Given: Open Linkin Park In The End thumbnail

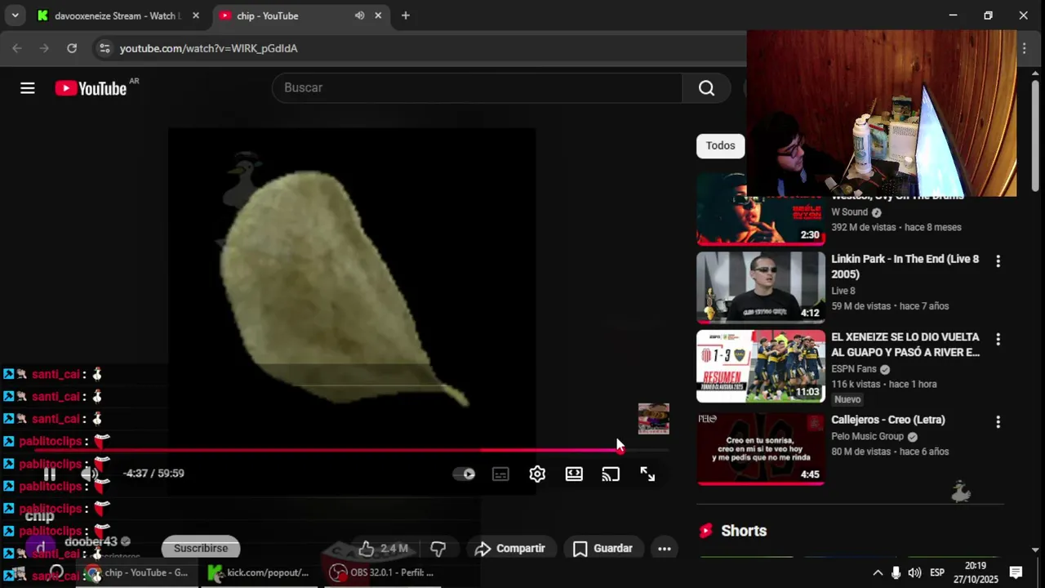Looking at the screenshot, I should 761,287.
